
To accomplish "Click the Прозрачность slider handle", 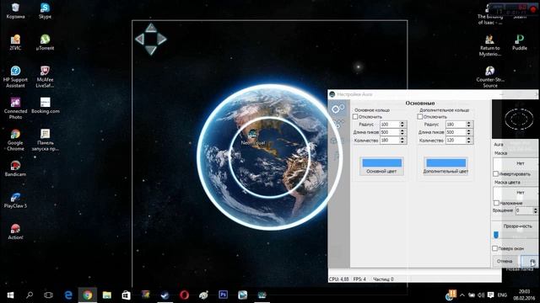I will (x=496, y=235).
